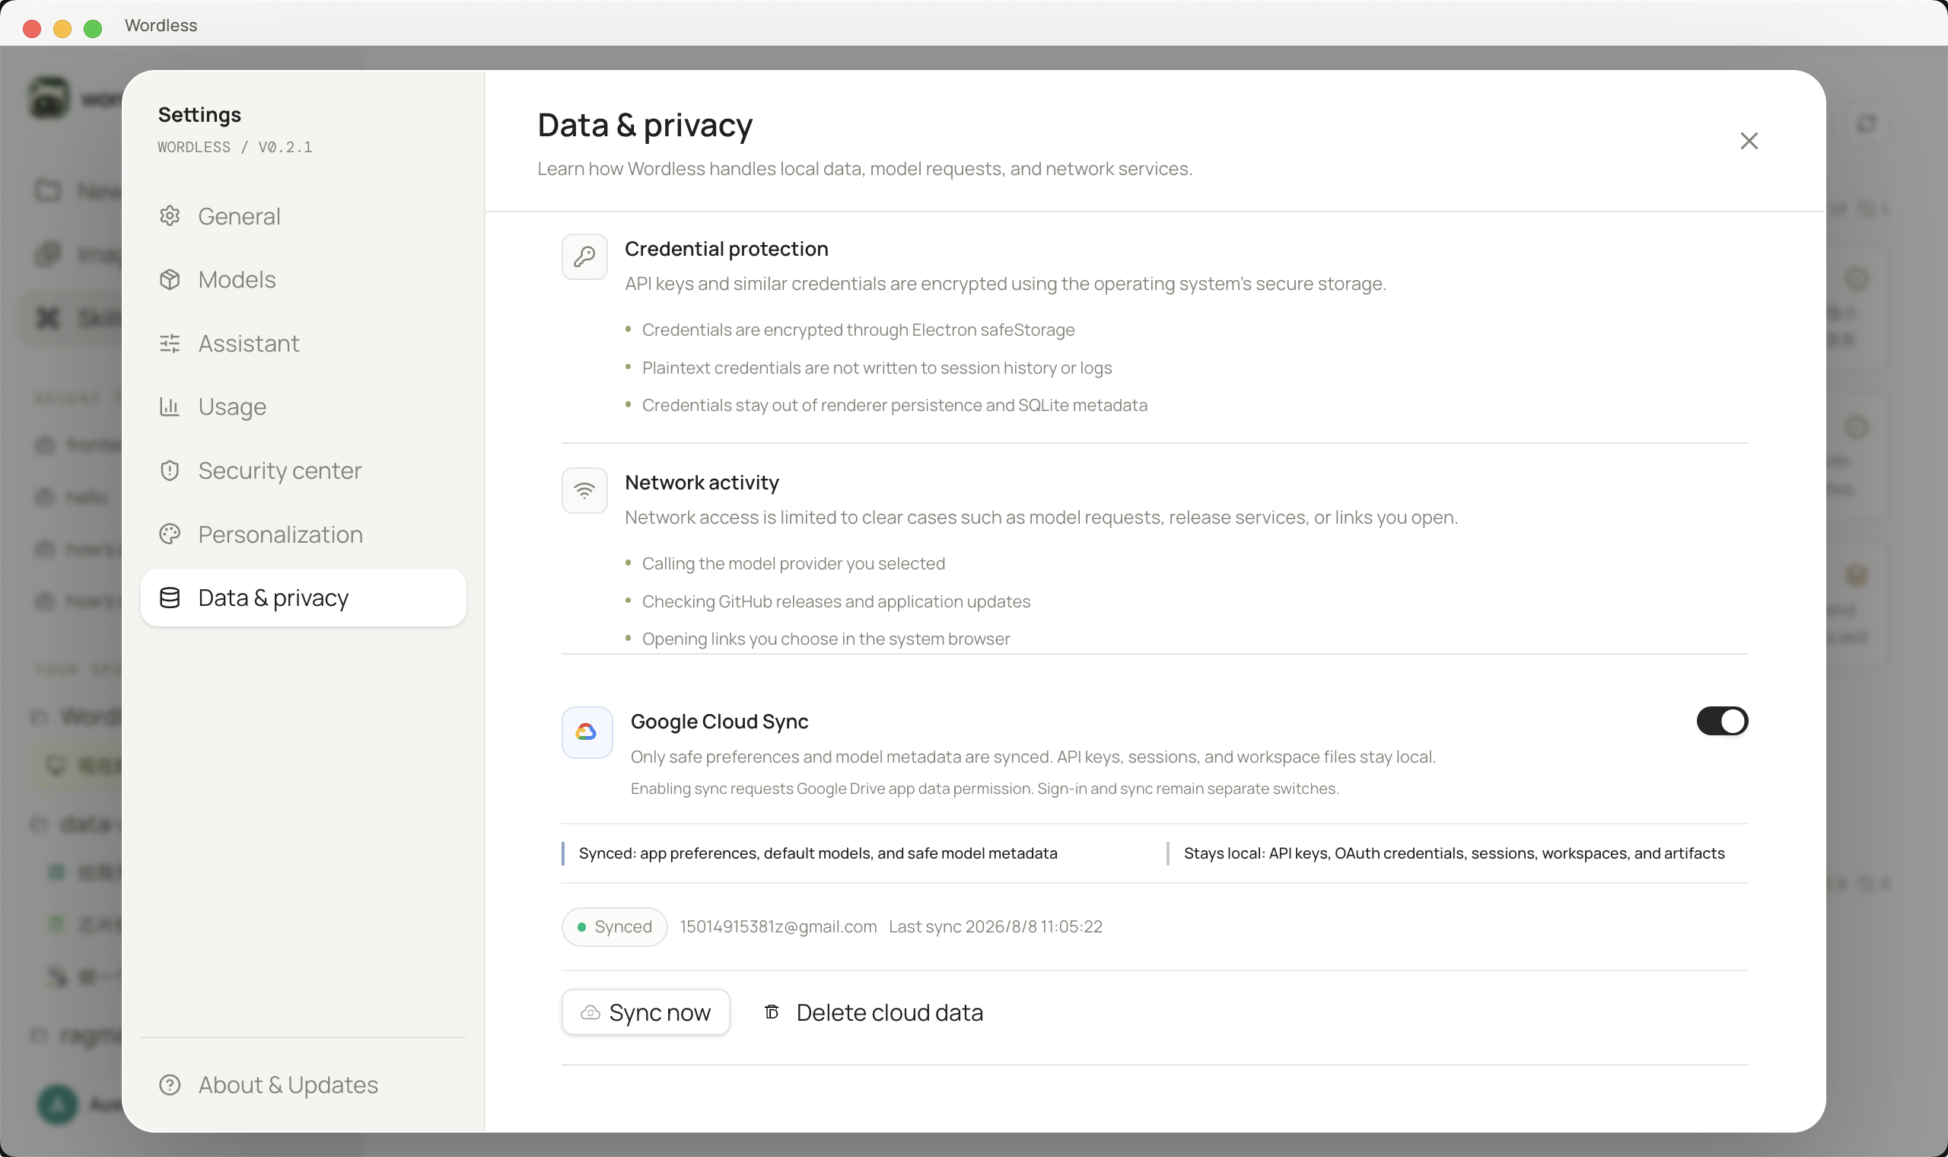The image size is (1948, 1157).
Task: Click the Credential protection key icon
Action: click(584, 257)
